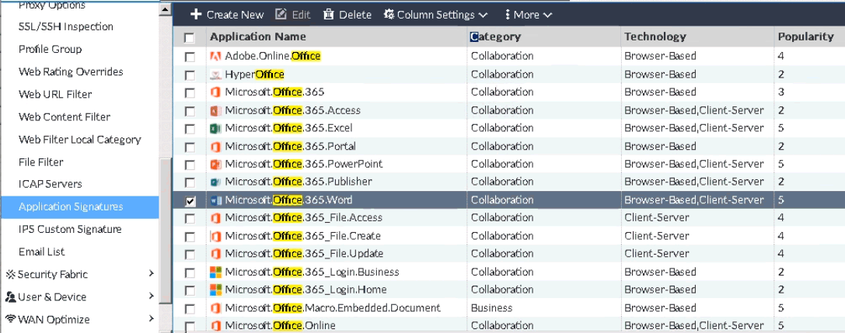
Task: Click the Microsoft.Office.365_Login.Home Windows icon
Action: [215, 290]
